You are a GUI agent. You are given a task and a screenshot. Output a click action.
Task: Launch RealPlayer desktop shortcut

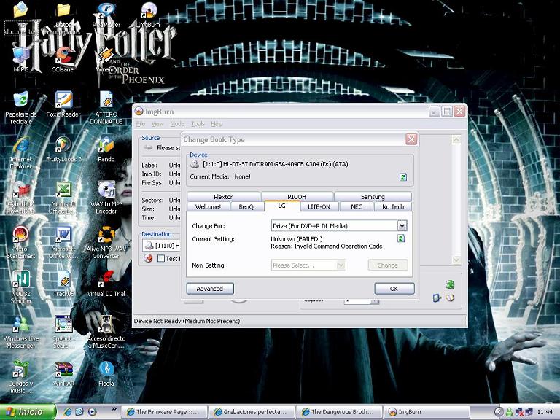coord(106,15)
